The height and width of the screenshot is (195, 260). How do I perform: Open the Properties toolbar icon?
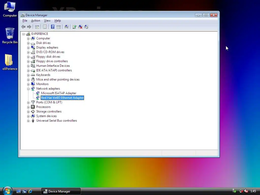(x=45, y=27)
